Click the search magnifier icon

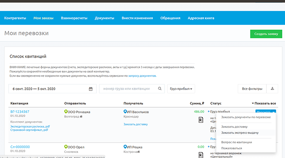click(x=160, y=89)
